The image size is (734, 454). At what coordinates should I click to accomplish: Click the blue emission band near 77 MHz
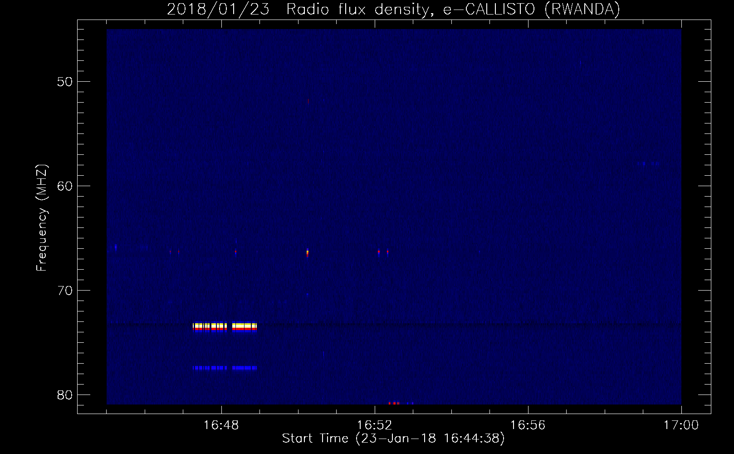225,368
